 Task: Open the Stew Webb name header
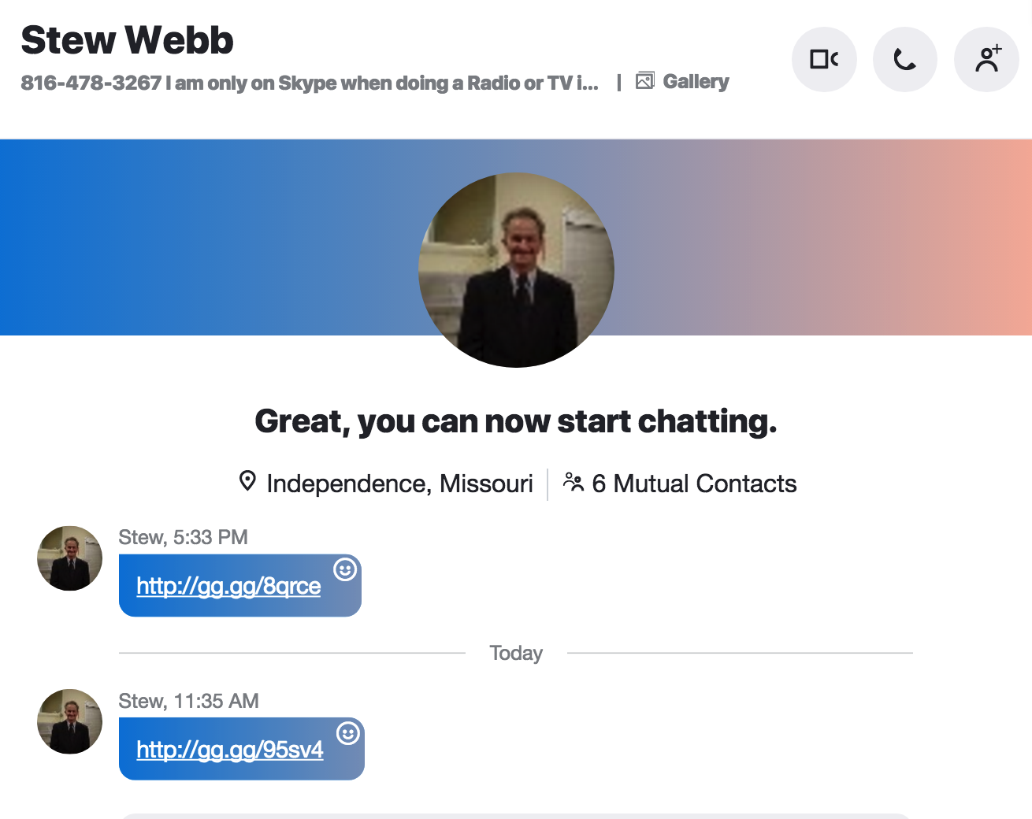pos(127,40)
